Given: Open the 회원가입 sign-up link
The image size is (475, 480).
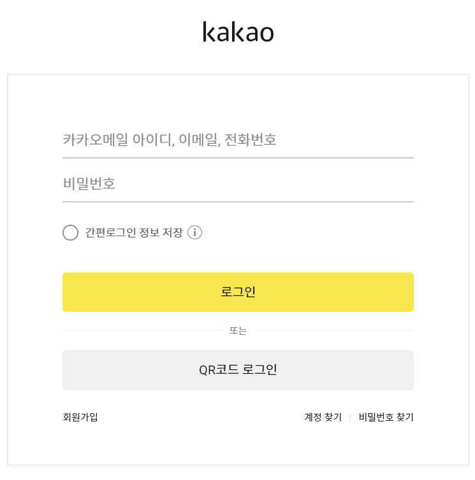Looking at the screenshot, I should click(x=80, y=418).
